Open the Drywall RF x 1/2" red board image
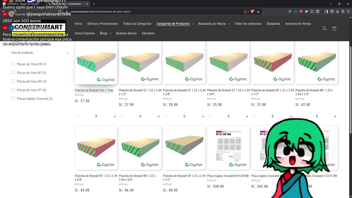The image size is (352, 198). coord(273,63)
